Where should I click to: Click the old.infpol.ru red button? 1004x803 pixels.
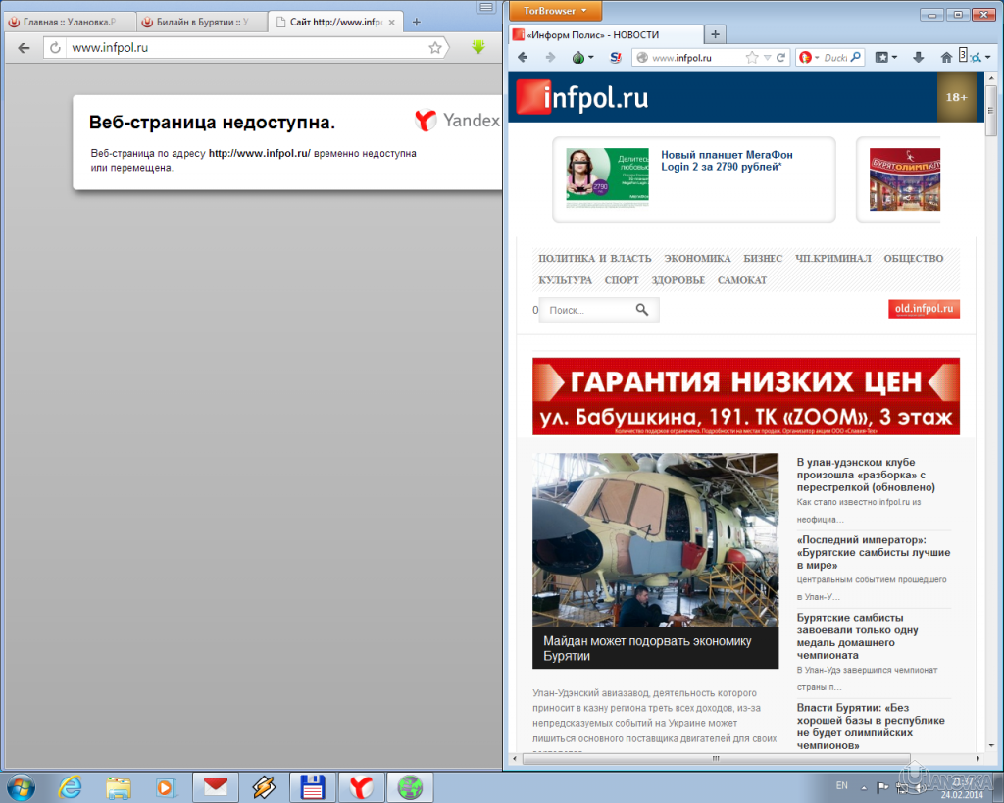pos(923,308)
